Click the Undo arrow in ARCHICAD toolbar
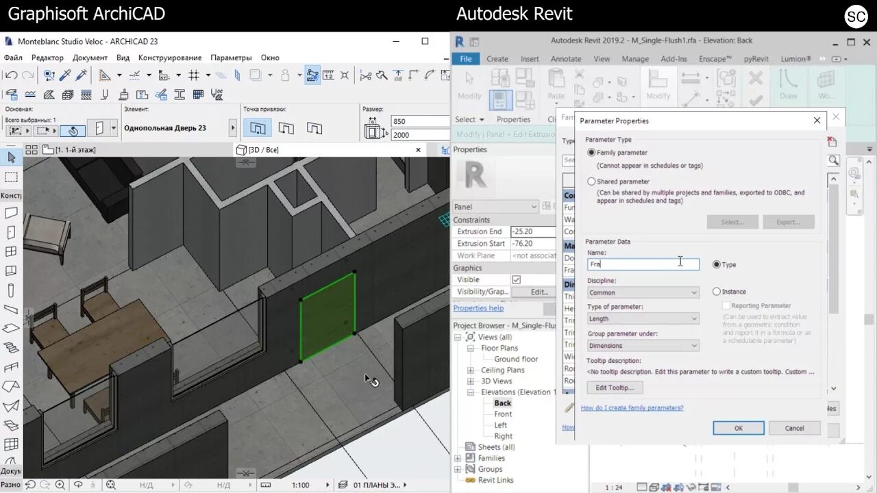The height and width of the screenshot is (493, 877). (11, 75)
